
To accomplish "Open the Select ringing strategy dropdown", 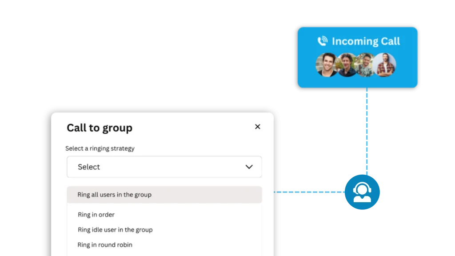I will [x=164, y=167].
